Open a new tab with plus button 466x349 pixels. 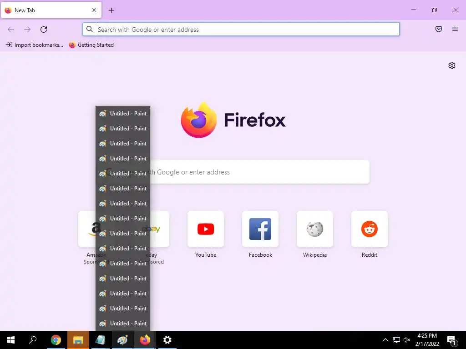click(111, 10)
